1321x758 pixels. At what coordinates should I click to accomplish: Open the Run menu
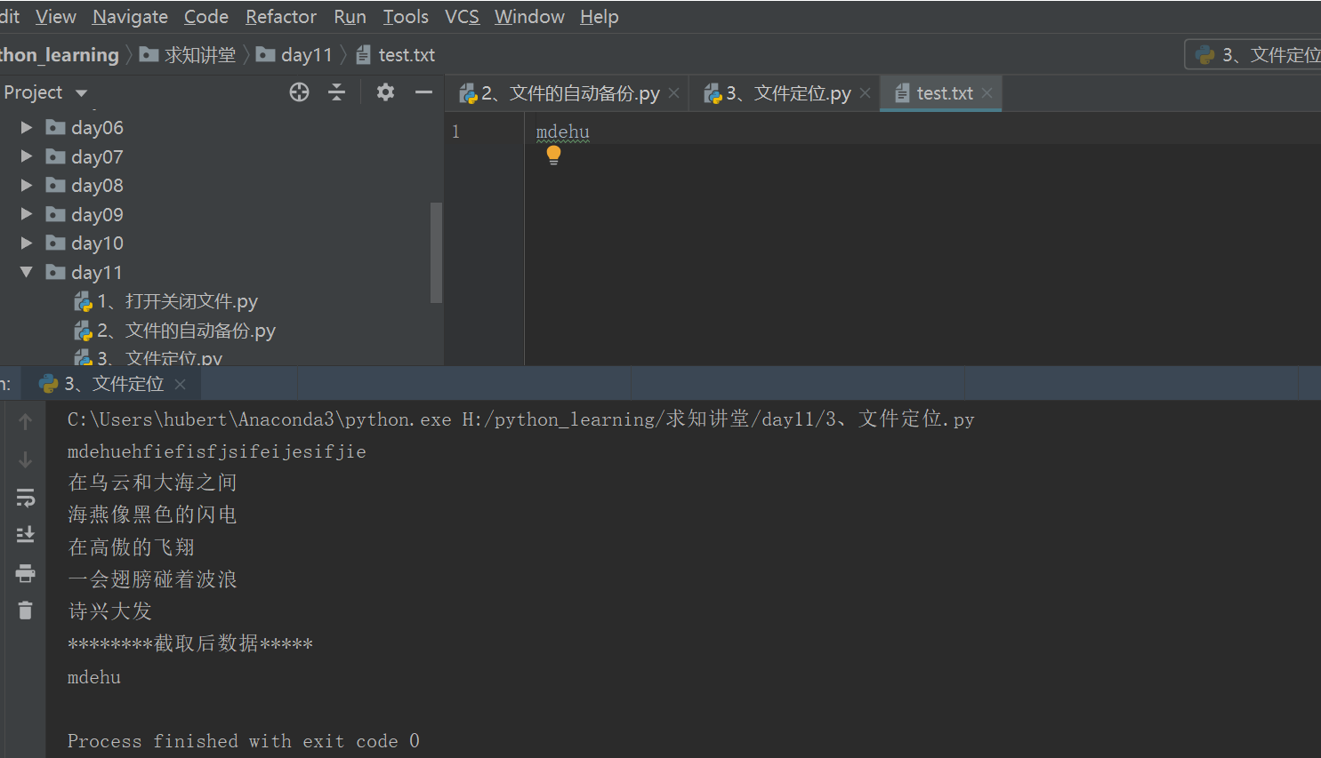click(x=350, y=17)
